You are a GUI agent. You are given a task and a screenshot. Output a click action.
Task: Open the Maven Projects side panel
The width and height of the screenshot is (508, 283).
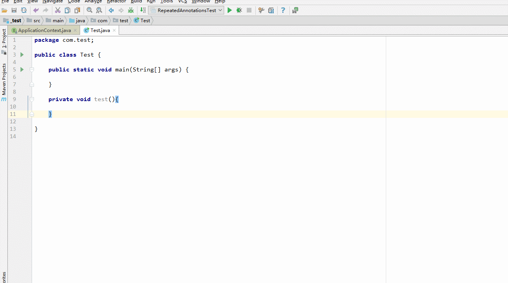coord(4,79)
